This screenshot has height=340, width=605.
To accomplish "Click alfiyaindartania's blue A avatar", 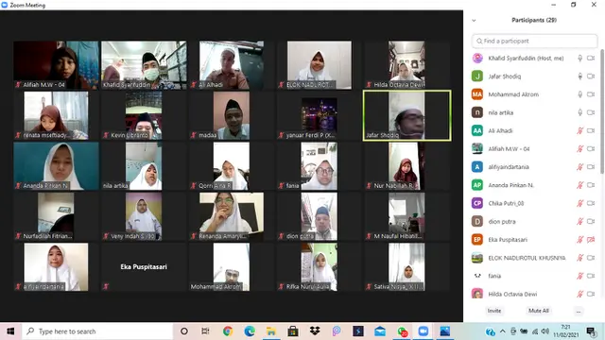I will [x=477, y=167].
